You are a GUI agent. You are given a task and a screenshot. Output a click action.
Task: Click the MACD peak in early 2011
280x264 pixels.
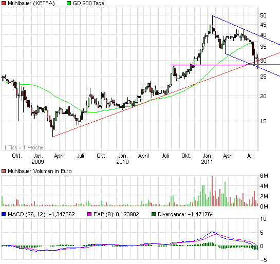click(x=212, y=232)
